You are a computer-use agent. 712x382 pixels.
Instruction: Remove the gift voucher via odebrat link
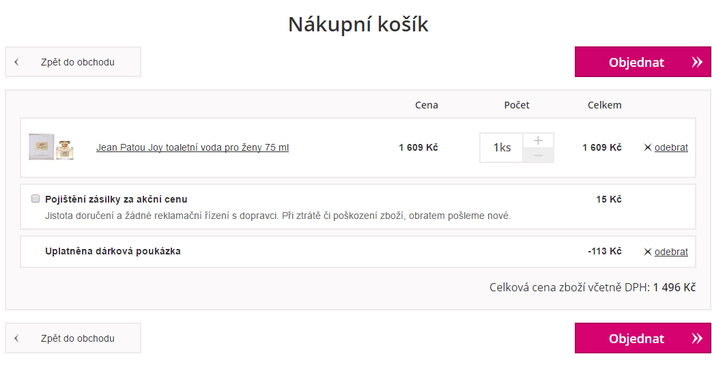tap(671, 252)
